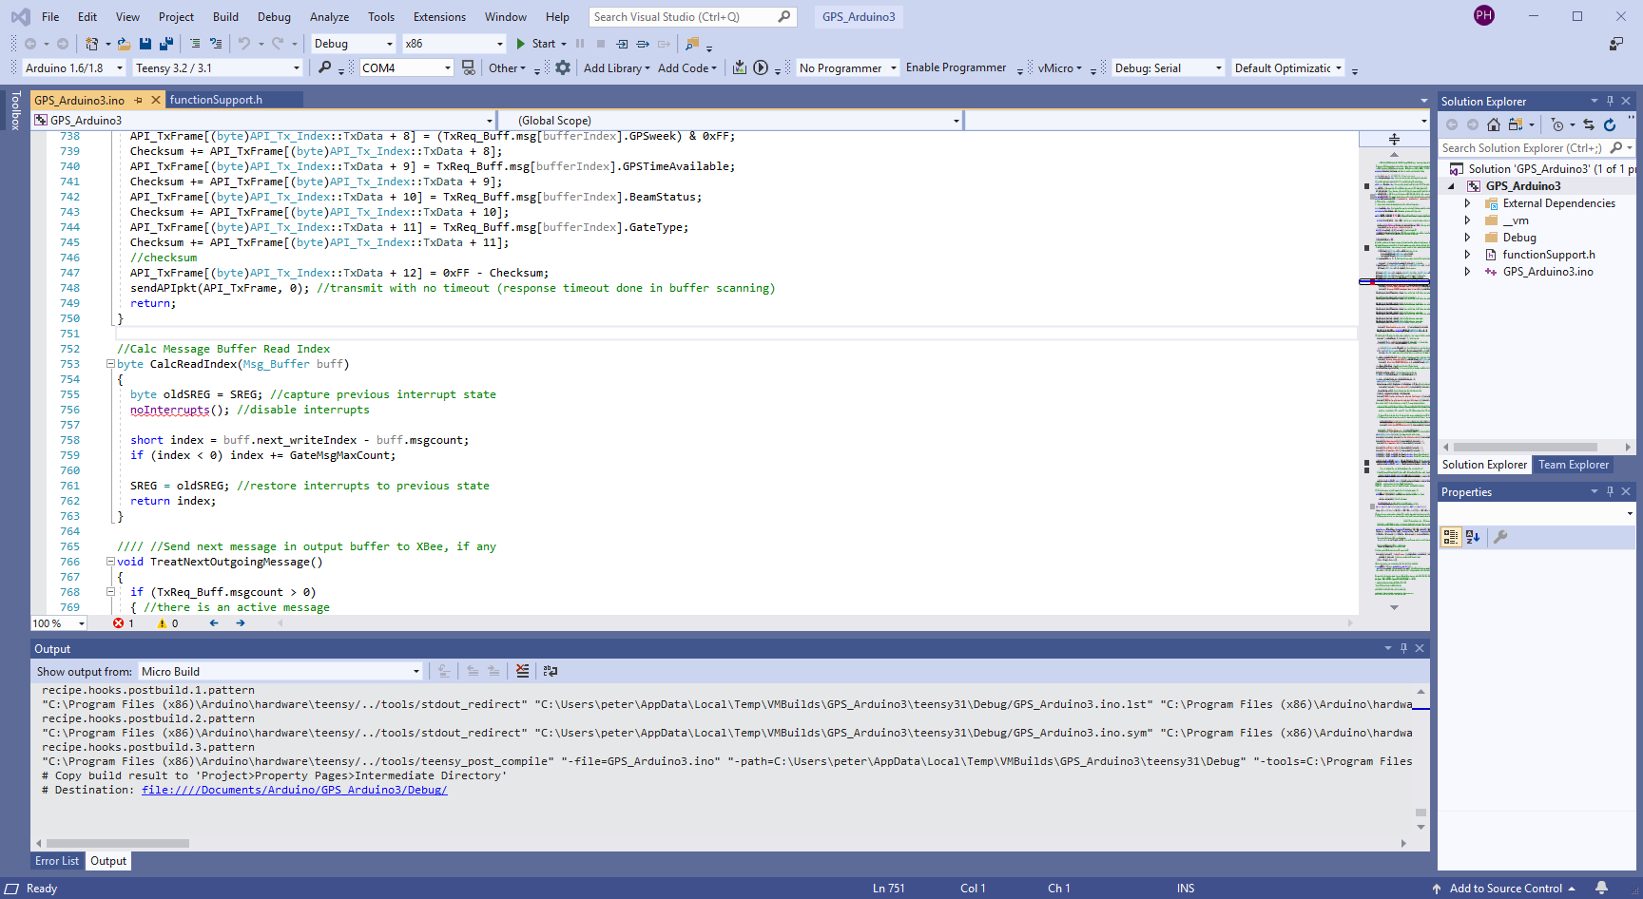Open the Extensions menu
Screen dimensions: 1643x899
(439, 17)
